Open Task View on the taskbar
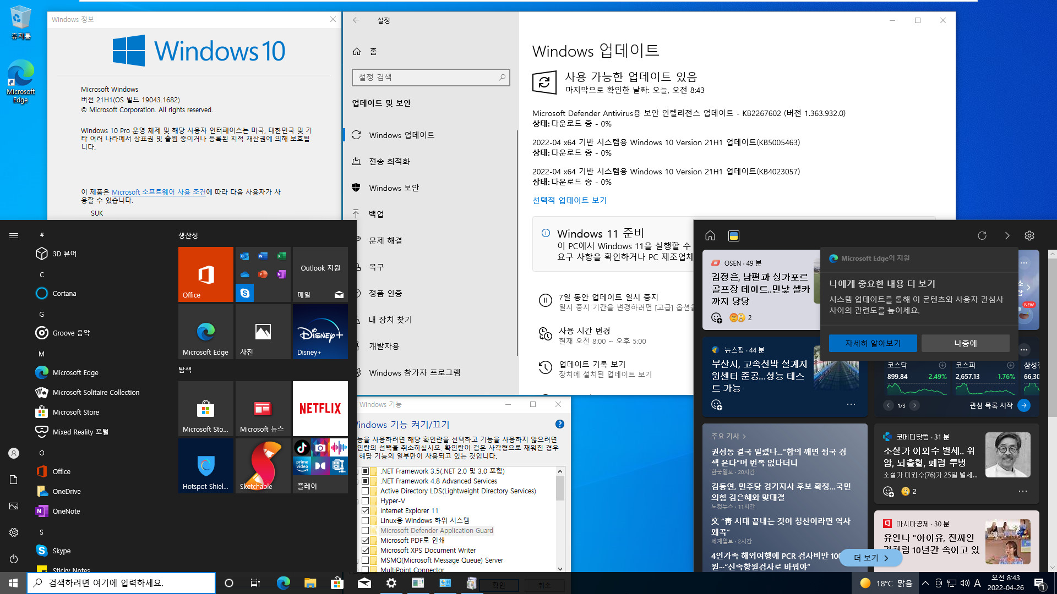 pyautogui.click(x=255, y=583)
